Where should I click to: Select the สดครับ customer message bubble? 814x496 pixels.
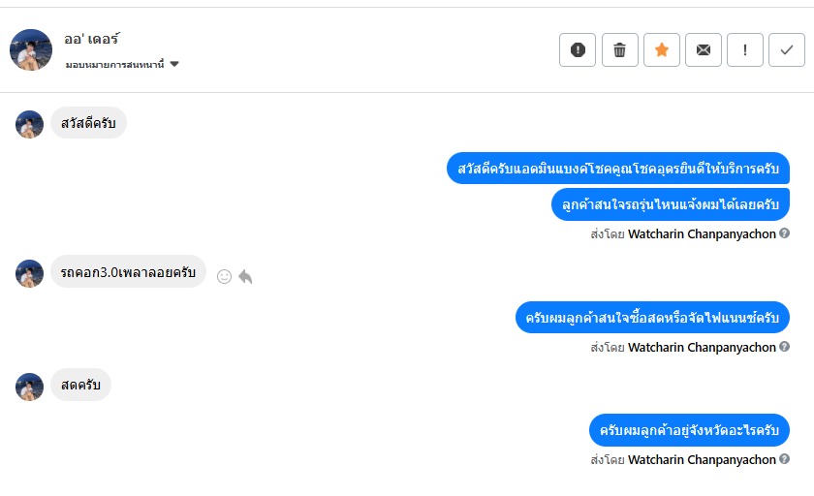(x=80, y=385)
